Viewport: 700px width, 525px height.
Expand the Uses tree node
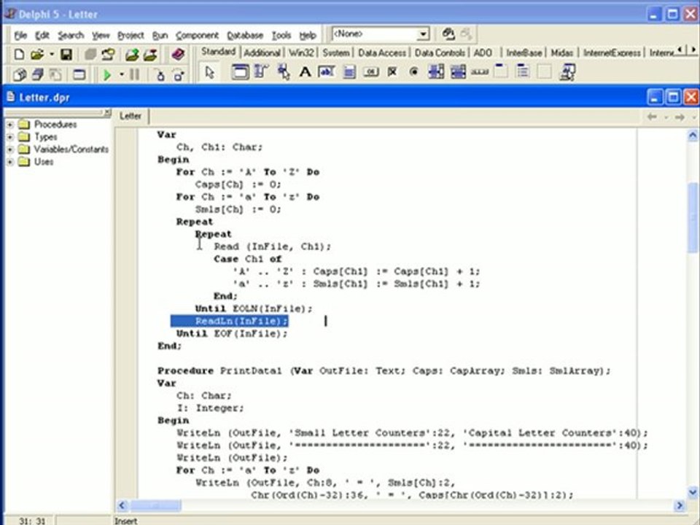(9, 162)
